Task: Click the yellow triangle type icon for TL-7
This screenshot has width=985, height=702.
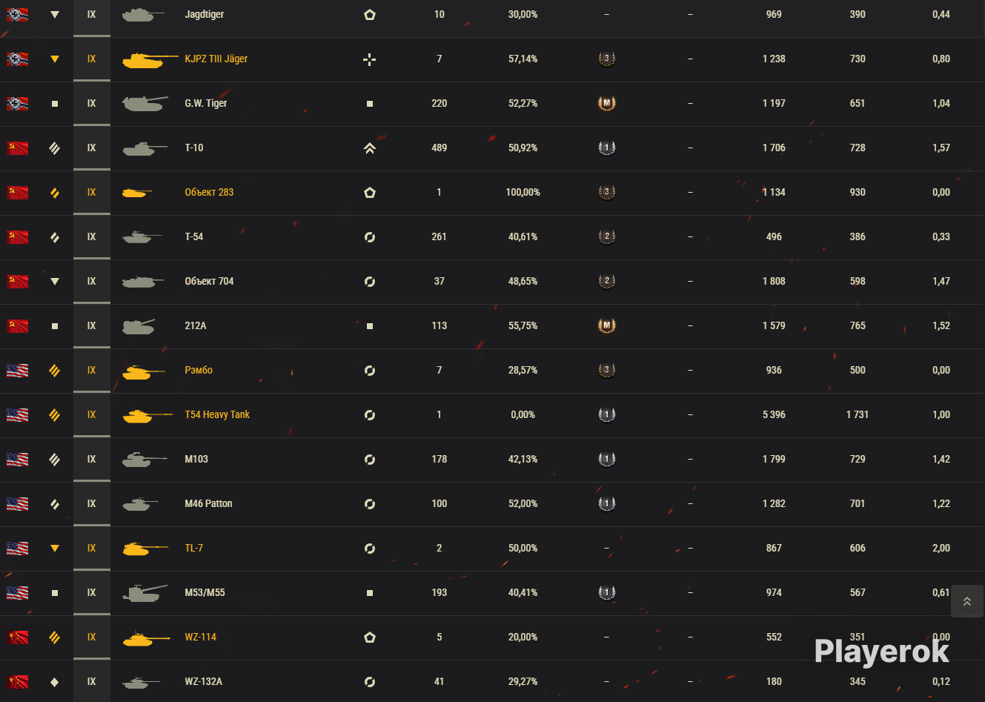Action: click(55, 549)
